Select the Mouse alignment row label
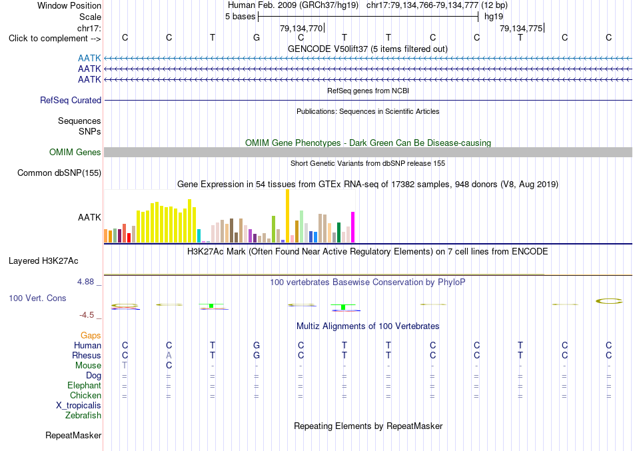The width and height of the screenshot is (633, 451). (x=88, y=366)
